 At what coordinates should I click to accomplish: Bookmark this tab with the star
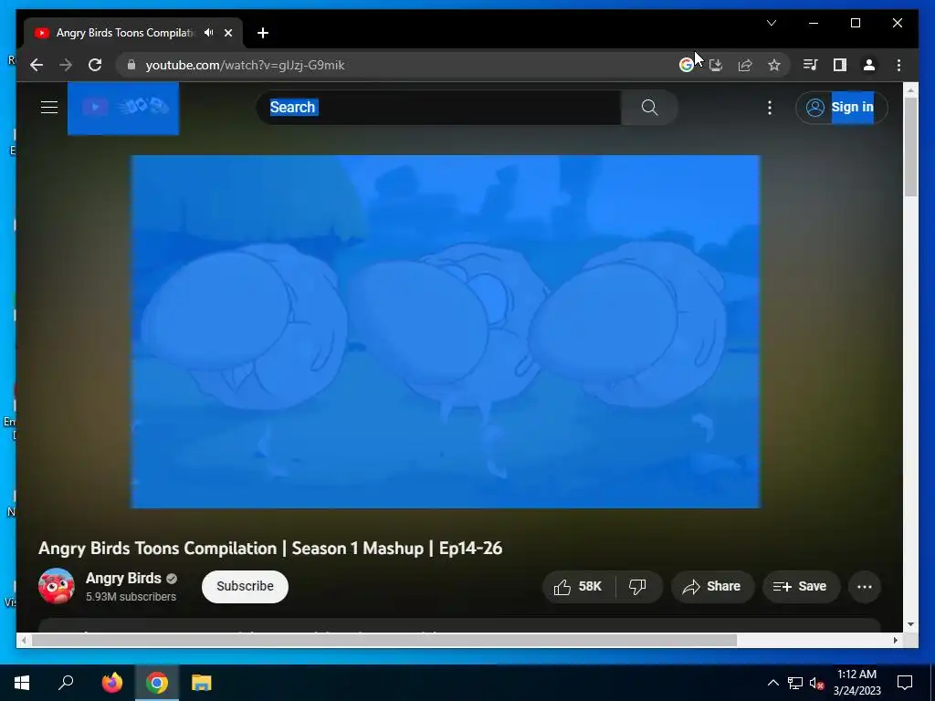point(774,65)
